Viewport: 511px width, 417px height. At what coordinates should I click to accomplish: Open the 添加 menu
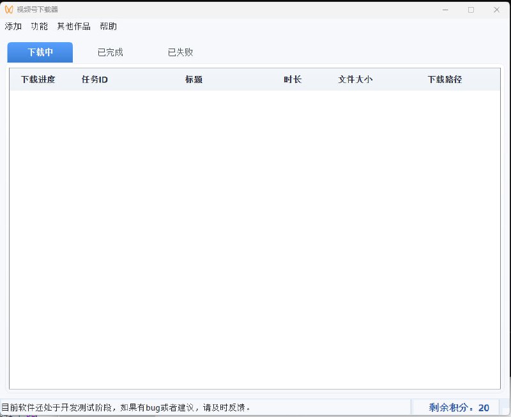[x=13, y=26]
